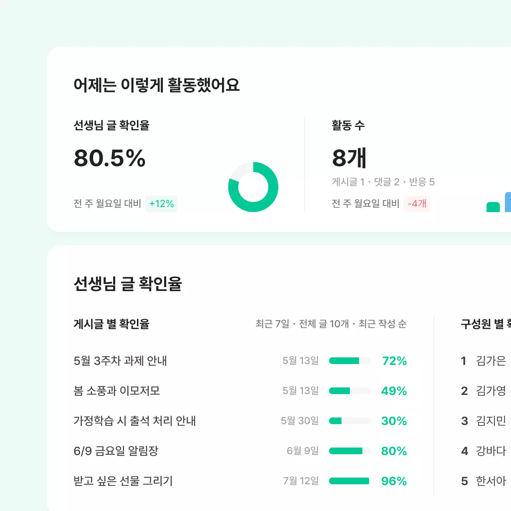Open the 받고 싶은 선물 그리기 post
511x511 pixels.
click(x=123, y=481)
